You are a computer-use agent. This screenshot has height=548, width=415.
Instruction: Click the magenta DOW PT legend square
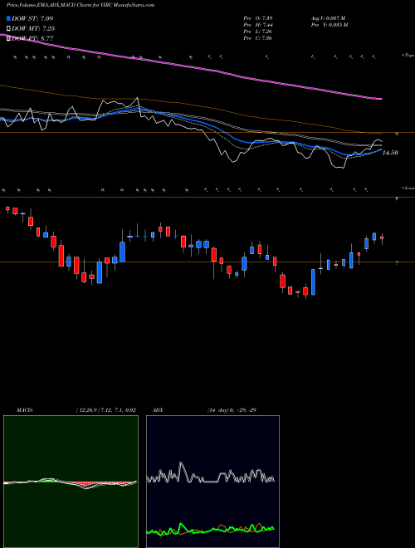9,38
